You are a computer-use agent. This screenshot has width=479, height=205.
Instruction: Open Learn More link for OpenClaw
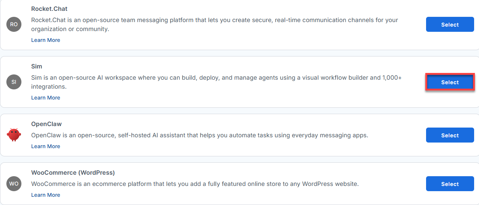click(45, 146)
